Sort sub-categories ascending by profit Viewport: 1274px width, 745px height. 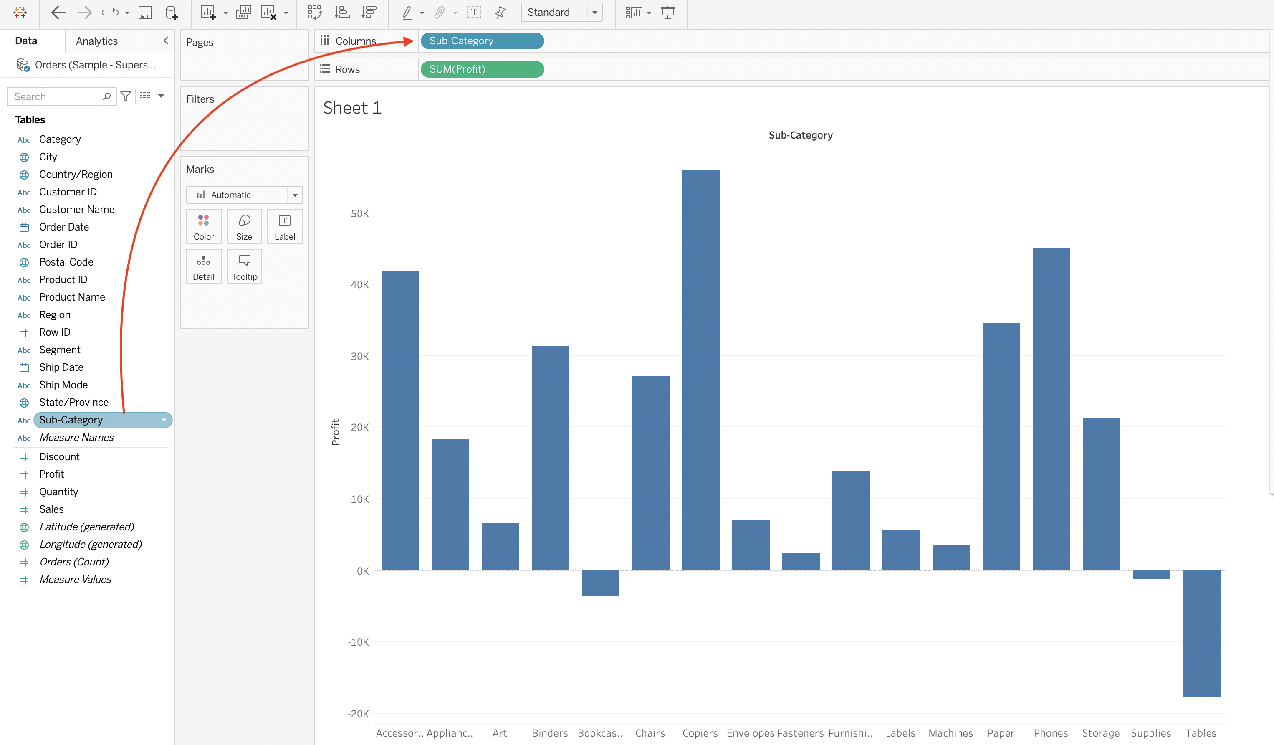click(342, 12)
